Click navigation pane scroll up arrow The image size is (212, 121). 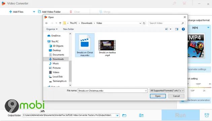70,34
